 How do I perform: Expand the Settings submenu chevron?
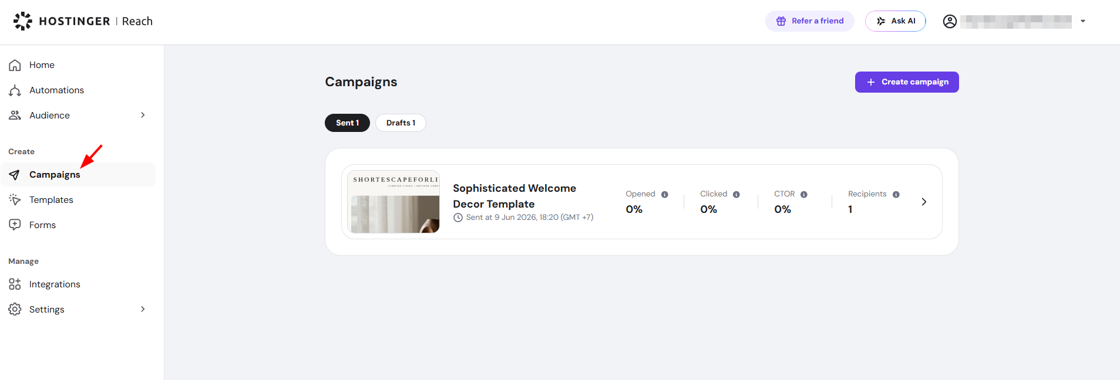[x=143, y=309]
